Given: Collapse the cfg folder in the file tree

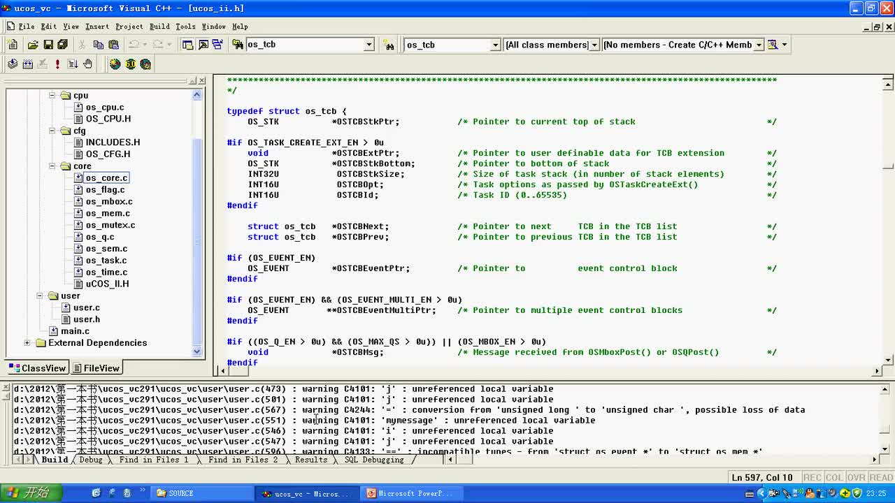Looking at the screenshot, I should (52, 131).
